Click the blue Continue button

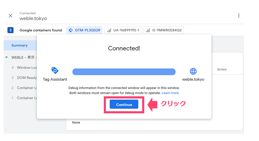[x=124, y=105]
